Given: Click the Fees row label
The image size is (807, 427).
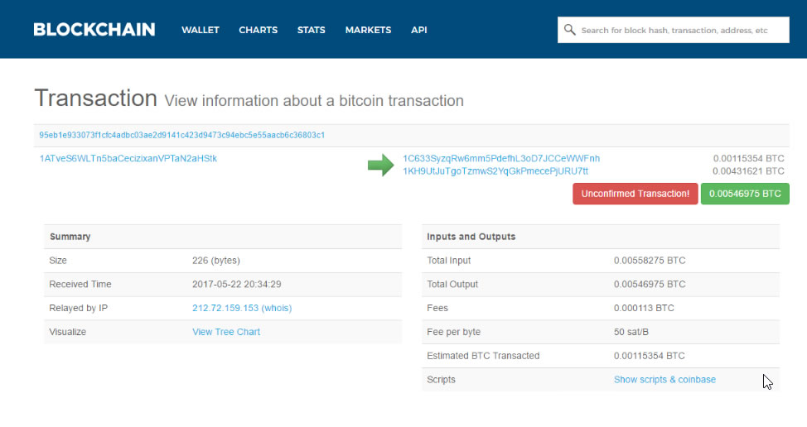Looking at the screenshot, I should pos(437,308).
